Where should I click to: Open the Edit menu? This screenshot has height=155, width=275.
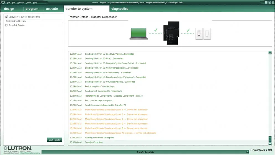(x=14, y=3)
